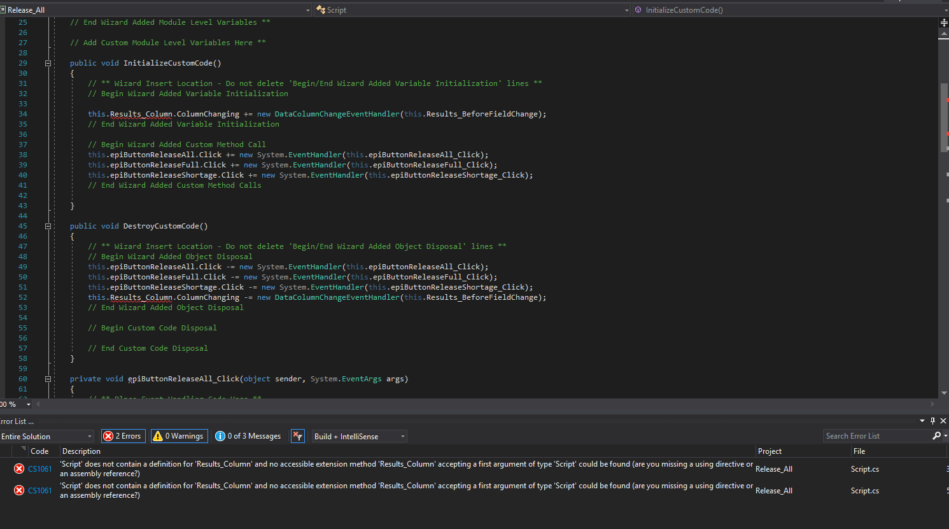Screen dimensions: 949x529
Task: Click the comment 'Begin Custom Code Disposal'
Action: tap(152, 328)
